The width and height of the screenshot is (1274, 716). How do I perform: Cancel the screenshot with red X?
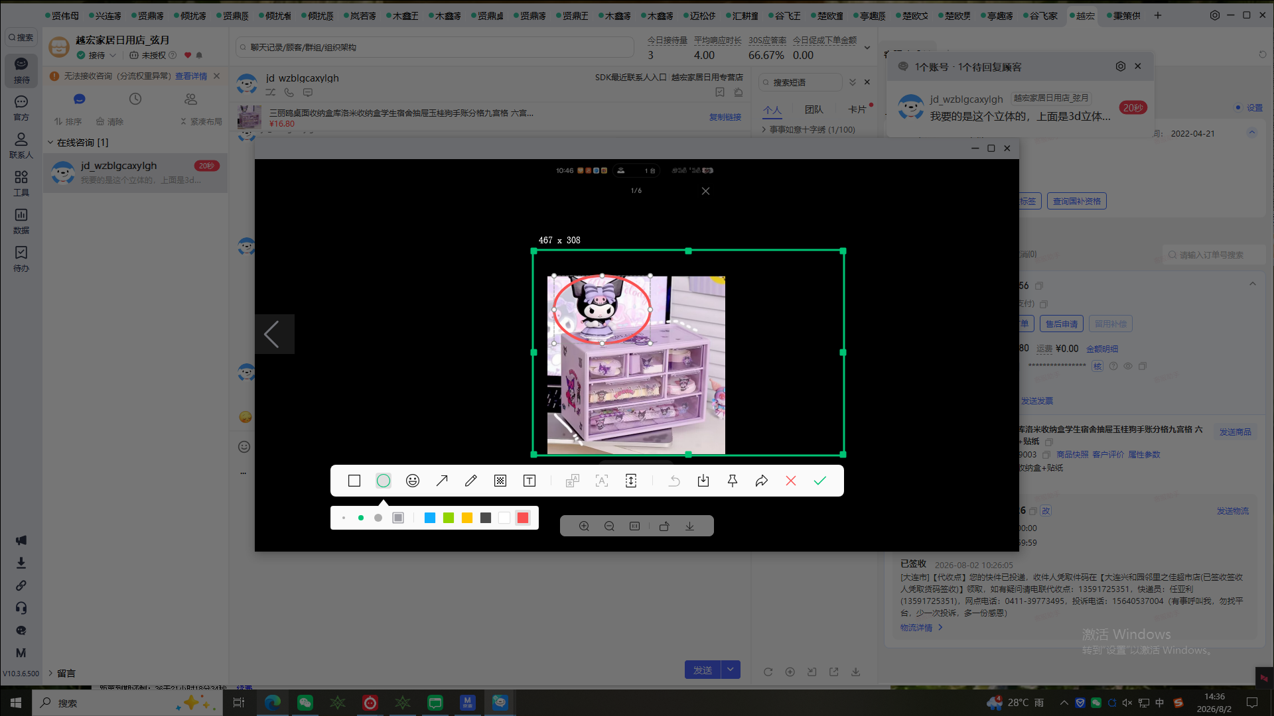point(791,481)
